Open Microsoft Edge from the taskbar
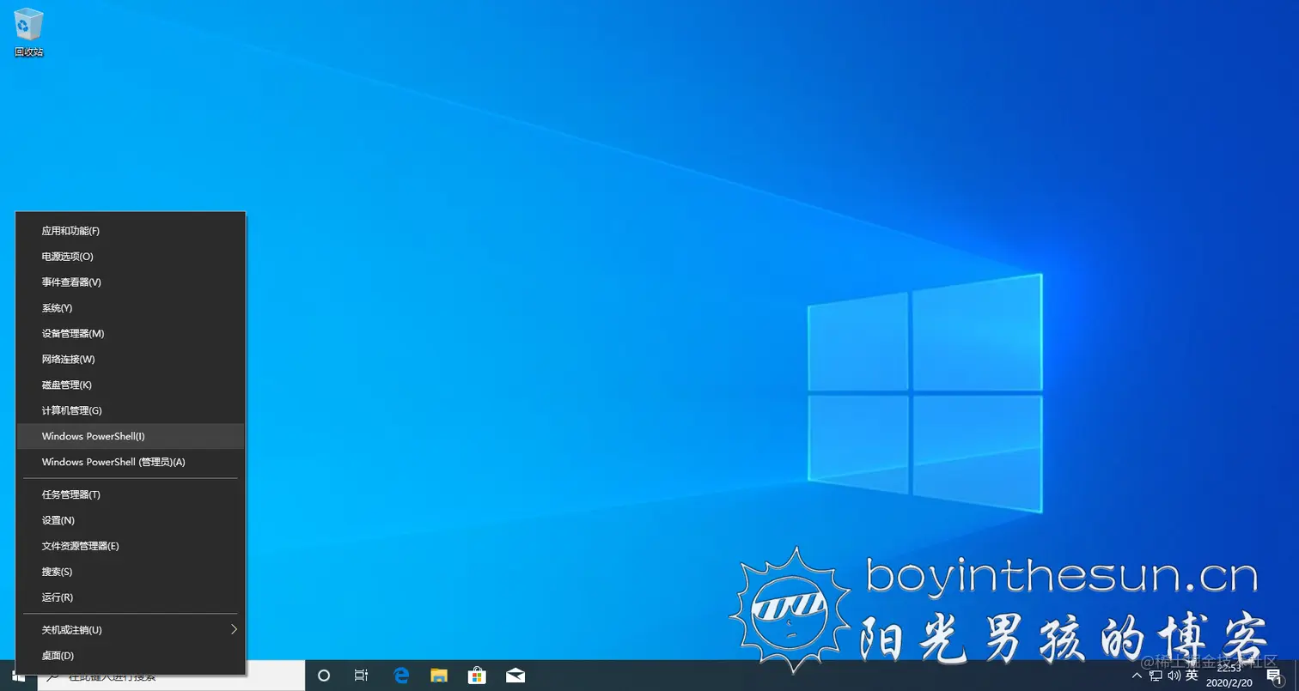The image size is (1299, 691). (x=400, y=676)
